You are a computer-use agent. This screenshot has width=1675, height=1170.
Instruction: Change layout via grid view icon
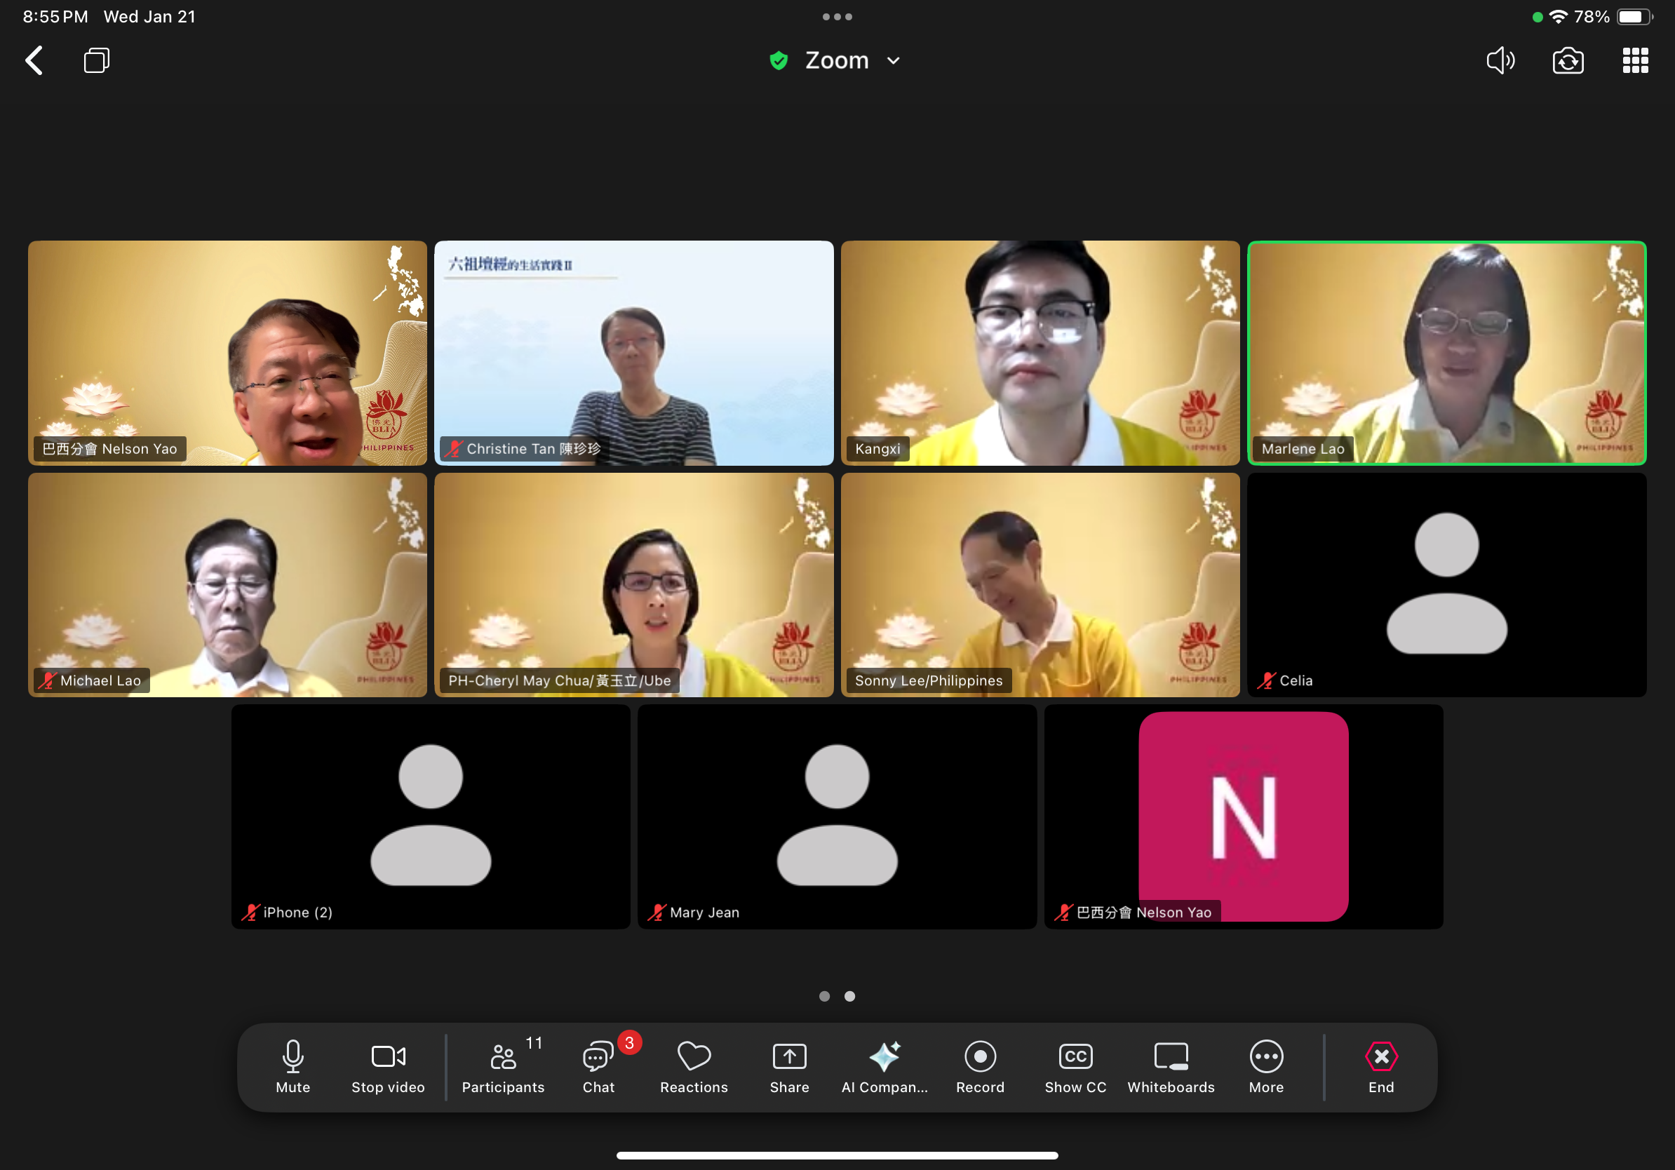coord(1634,60)
